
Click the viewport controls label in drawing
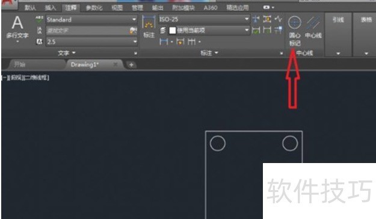pos(25,78)
